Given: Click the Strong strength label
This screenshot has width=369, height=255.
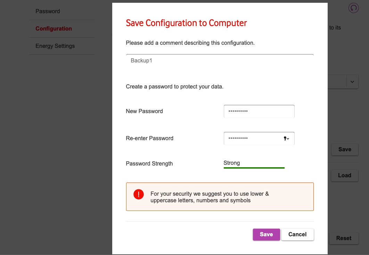Looking at the screenshot, I should 232,163.
